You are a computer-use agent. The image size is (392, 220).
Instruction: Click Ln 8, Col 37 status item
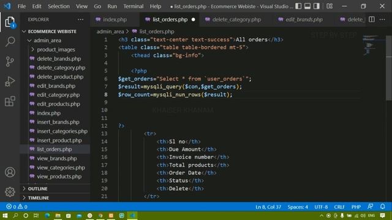click(x=268, y=207)
